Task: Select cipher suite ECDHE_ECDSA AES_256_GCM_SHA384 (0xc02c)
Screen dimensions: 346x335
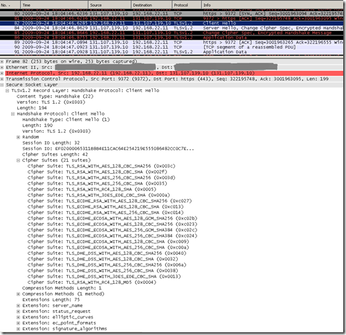Action: [113, 230]
